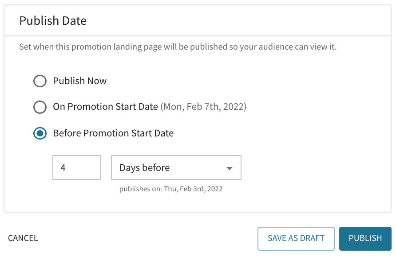
Task: Click the "publishes on: Thu, Feb 3rd" hint
Action: pyautogui.click(x=171, y=189)
